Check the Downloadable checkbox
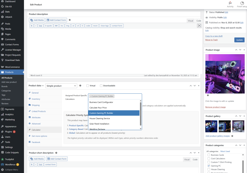Image resolution: width=247 pixels, height=173 pixels. coord(101,86)
